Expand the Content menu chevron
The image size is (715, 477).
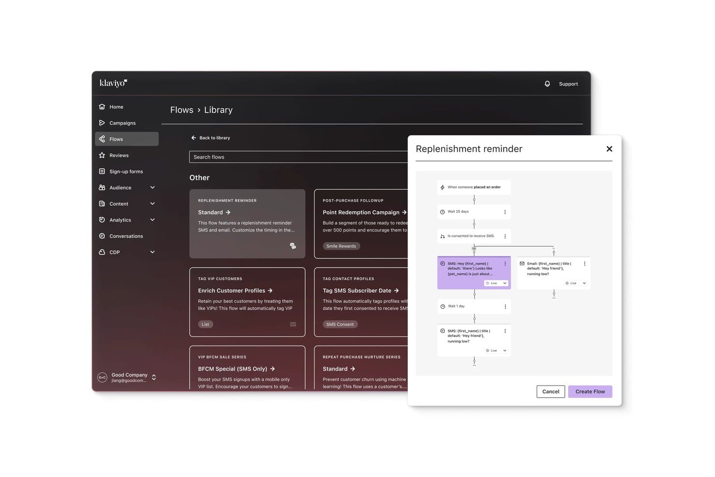pyautogui.click(x=153, y=203)
